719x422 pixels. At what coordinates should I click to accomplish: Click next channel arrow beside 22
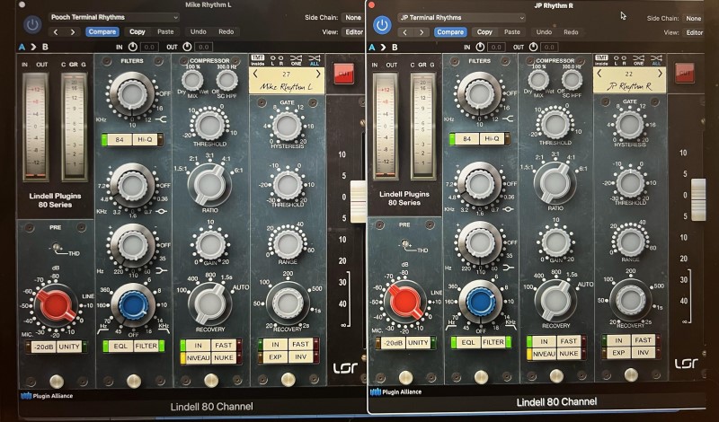660,74
